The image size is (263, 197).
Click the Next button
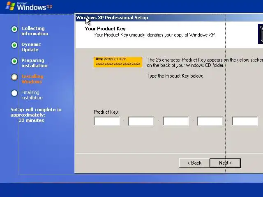pyautogui.click(x=225, y=163)
